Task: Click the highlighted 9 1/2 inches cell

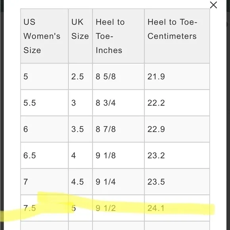Action: (119, 208)
